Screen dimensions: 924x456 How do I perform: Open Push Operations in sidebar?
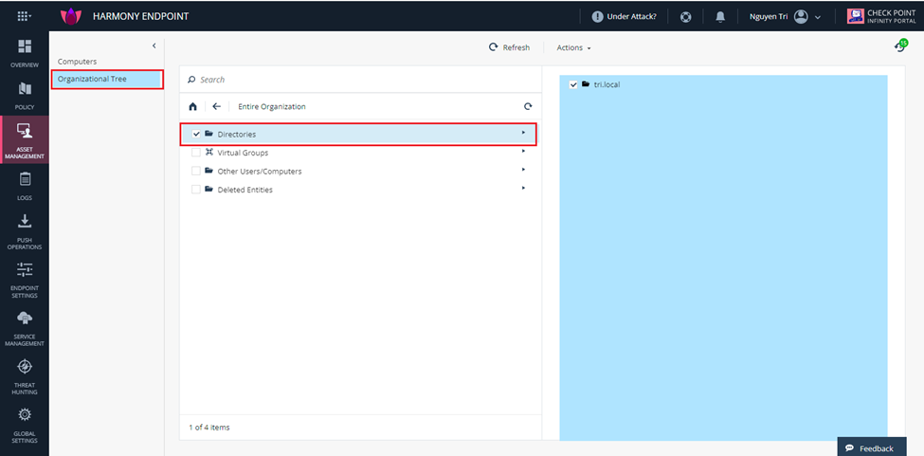tap(24, 232)
